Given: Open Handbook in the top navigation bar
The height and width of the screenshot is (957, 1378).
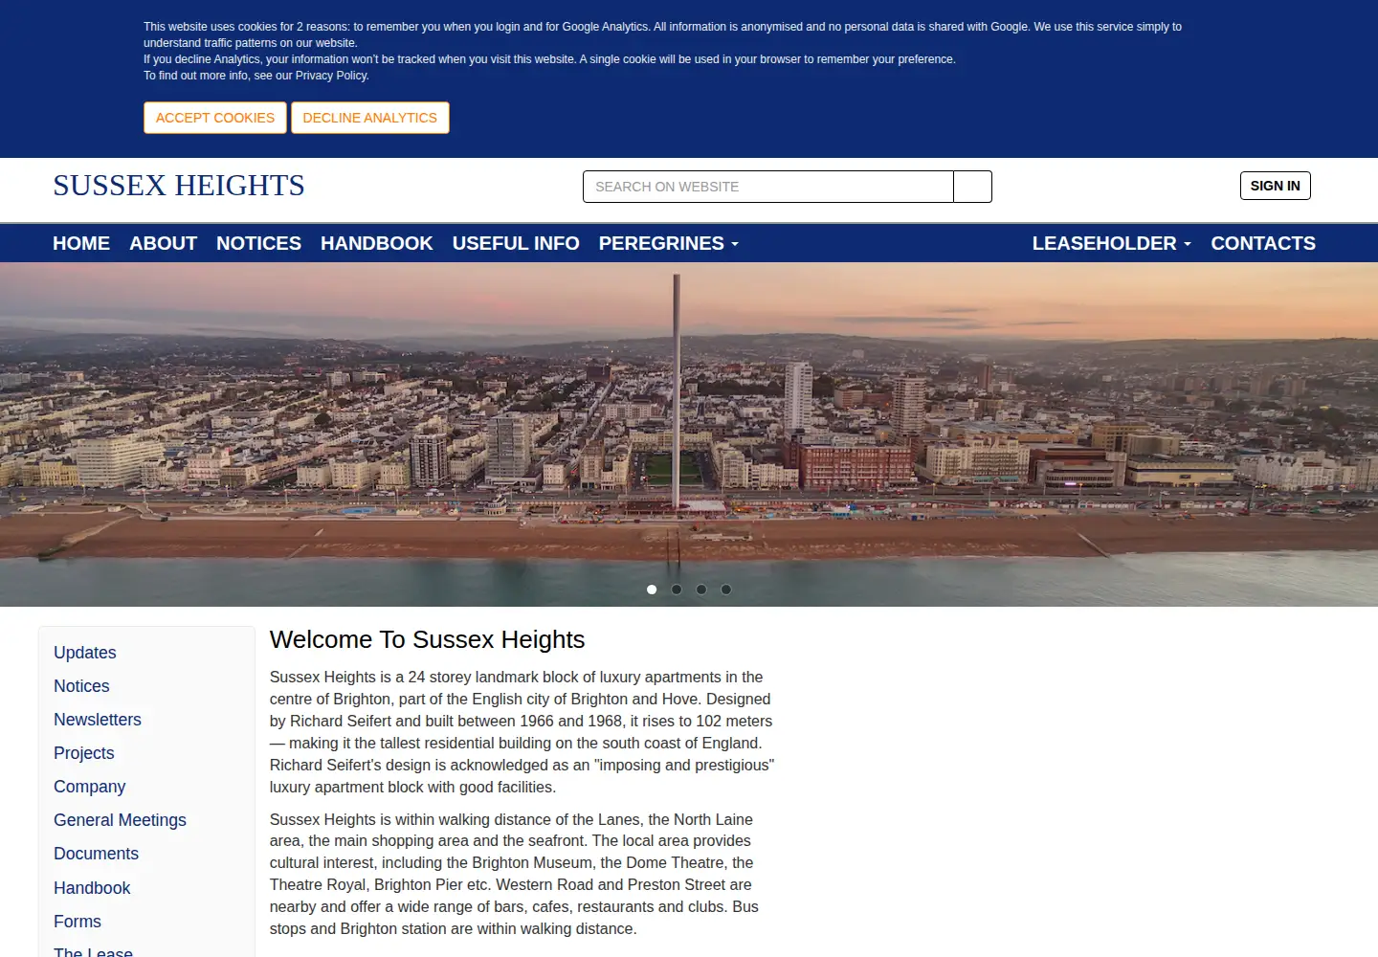Looking at the screenshot, I should pyautogui.click(x=377, y=243).
